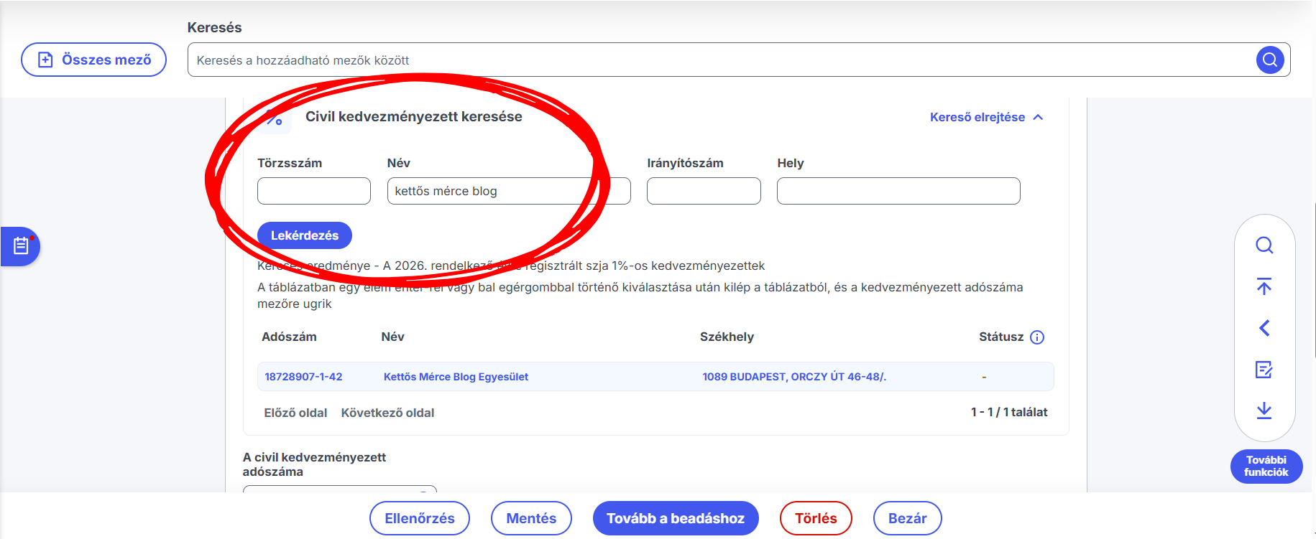Open the edit form pencil icon
The height and width of the screenshot is (539, 1316).
click(1264, 370)
